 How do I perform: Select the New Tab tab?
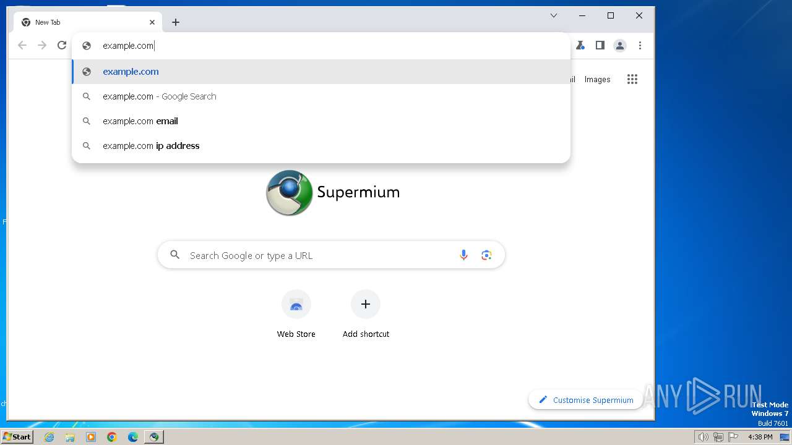tap(87, 22)
